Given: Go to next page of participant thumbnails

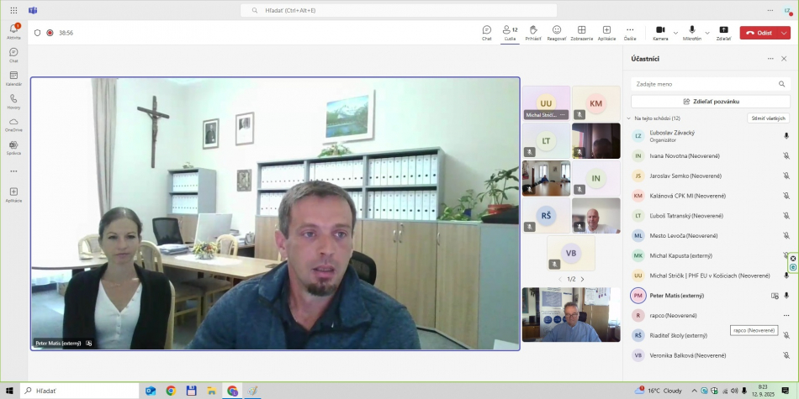Looking at the screenshot, I should [582, 279].
